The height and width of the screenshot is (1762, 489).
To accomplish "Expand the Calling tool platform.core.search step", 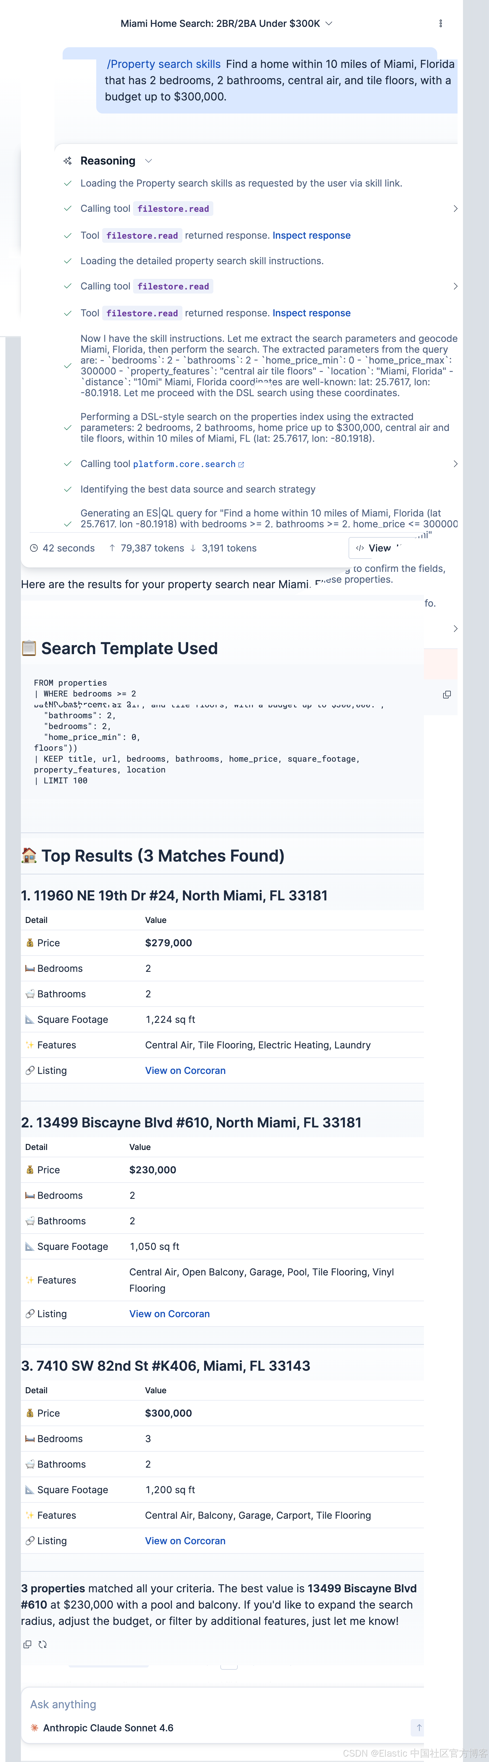I will pos(456,464).
